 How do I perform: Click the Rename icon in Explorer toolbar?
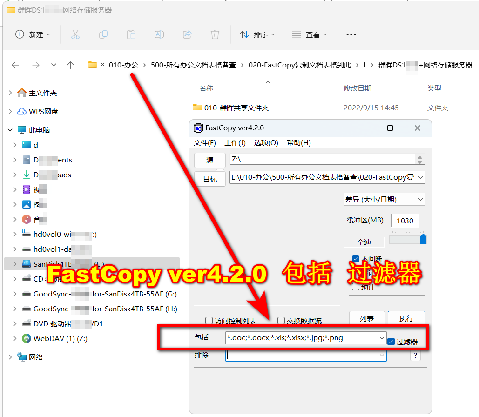[159, 34]
